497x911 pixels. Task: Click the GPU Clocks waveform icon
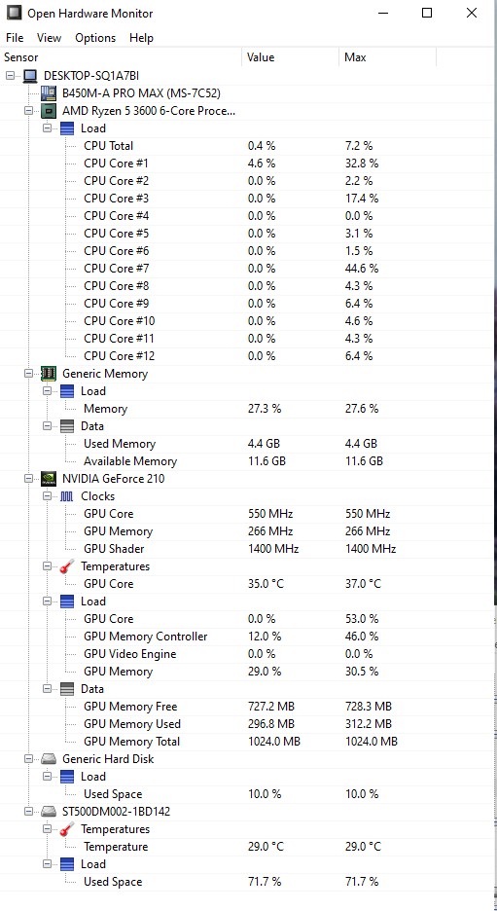pyautogui.click(x=67, y=495)
